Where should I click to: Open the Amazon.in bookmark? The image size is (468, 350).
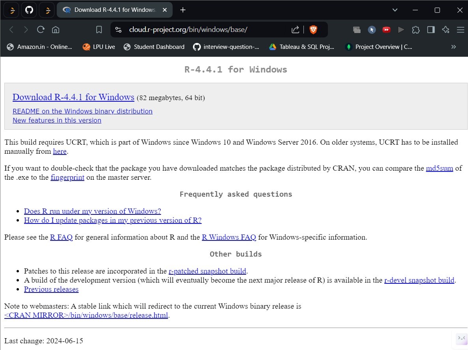click(39, 47)
